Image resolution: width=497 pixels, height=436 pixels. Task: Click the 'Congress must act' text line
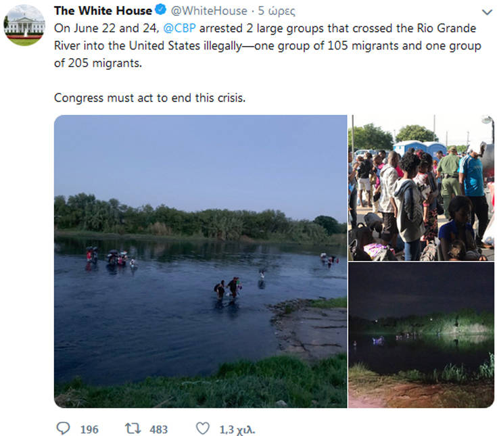click(149, 98)
